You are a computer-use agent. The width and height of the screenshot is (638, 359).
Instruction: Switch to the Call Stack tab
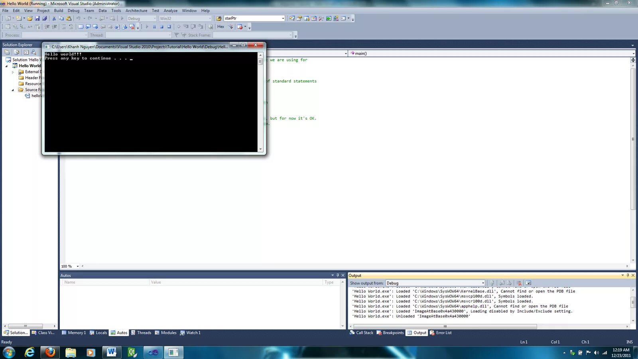[361, 333]
